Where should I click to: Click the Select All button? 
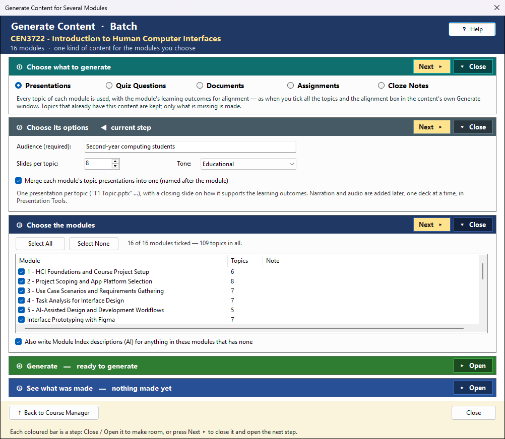40,244
